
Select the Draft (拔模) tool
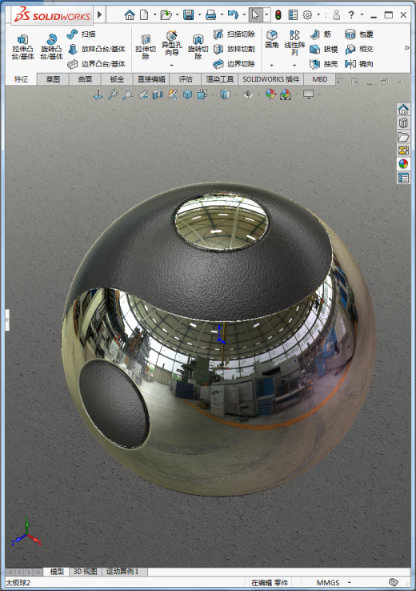324,49
